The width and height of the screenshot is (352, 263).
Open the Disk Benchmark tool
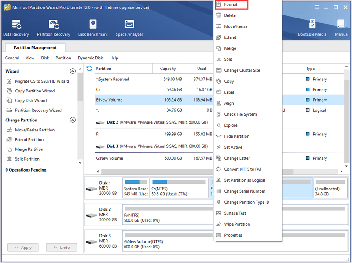pos(93,28)
